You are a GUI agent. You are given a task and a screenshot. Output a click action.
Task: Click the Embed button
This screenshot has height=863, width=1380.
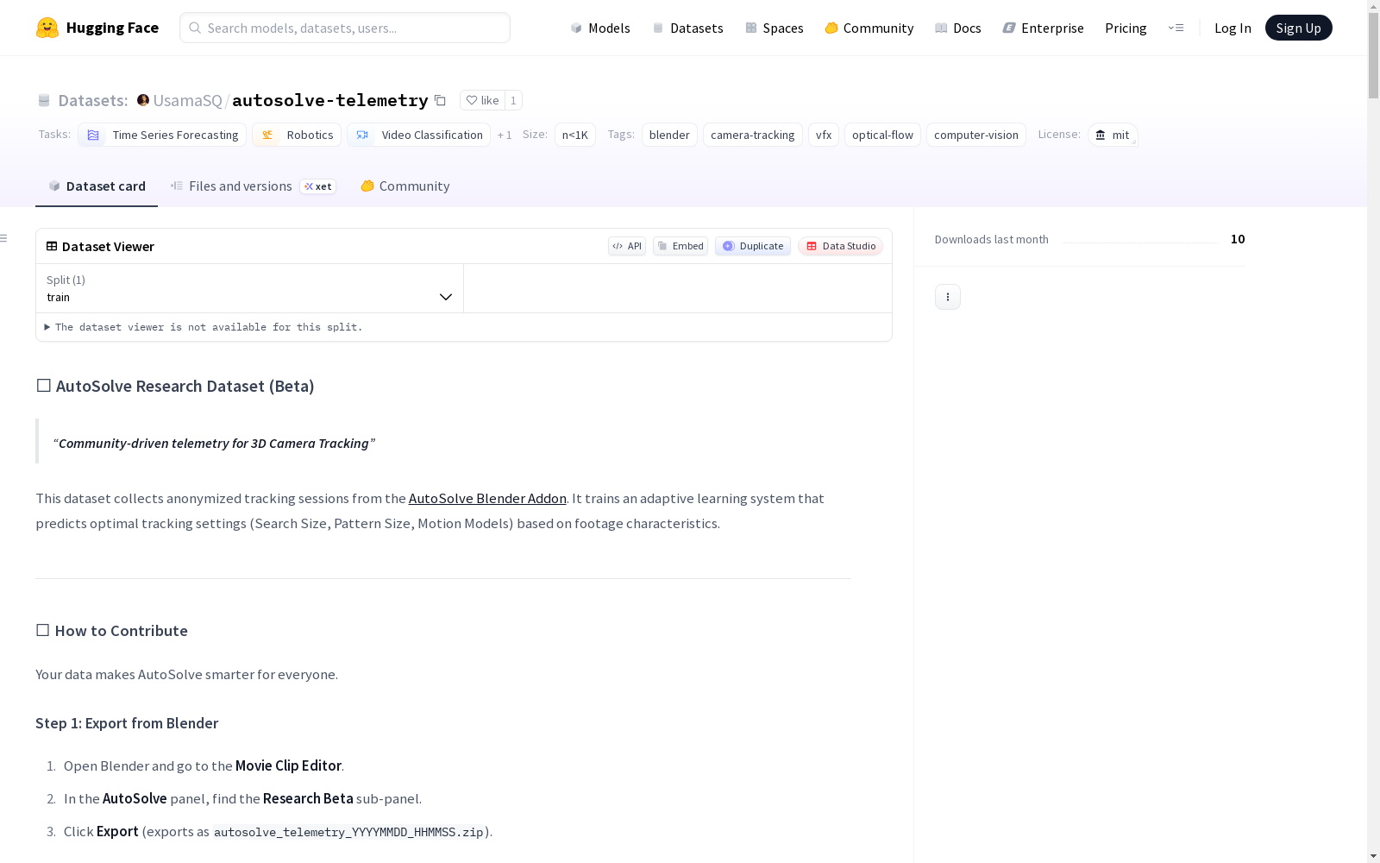tap(681, 246)
